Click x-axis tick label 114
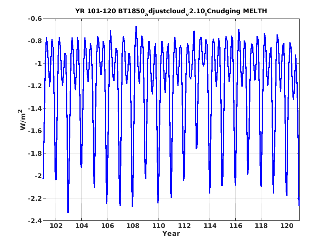The width and height of the screenshot is (331, 248). pos(210,226)
